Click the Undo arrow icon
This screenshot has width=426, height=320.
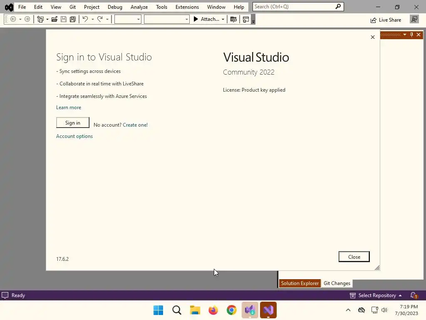[85, 19]
